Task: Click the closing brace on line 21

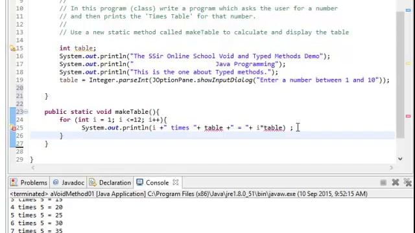Action: tap(46, 96)
